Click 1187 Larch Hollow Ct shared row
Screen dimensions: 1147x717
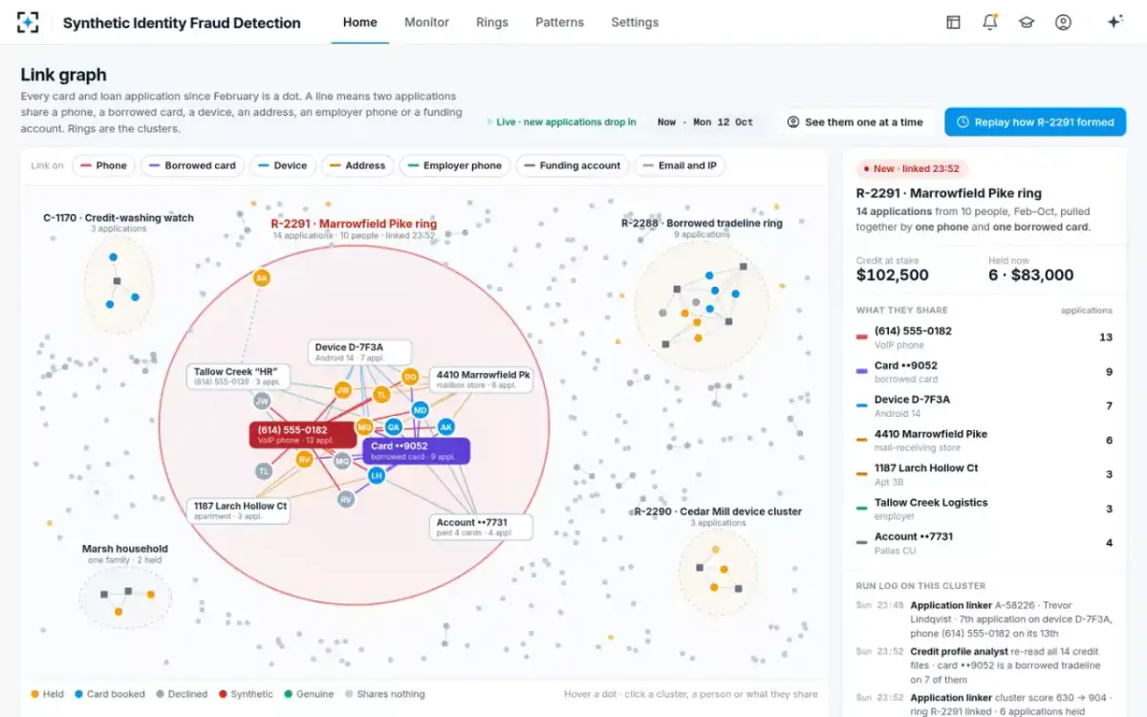click(x=985, y=474)
